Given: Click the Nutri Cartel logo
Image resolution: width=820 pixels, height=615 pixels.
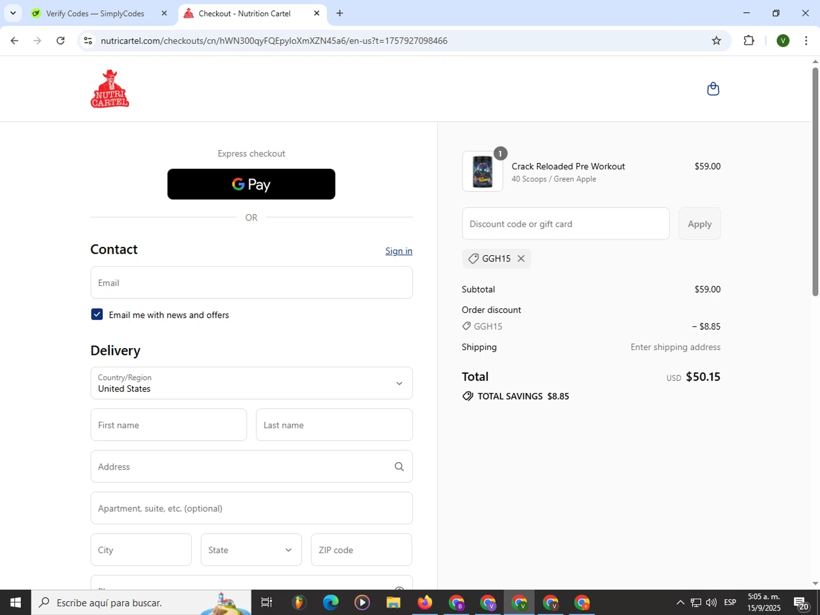Looking at the screenshot, I should point(110,89).
